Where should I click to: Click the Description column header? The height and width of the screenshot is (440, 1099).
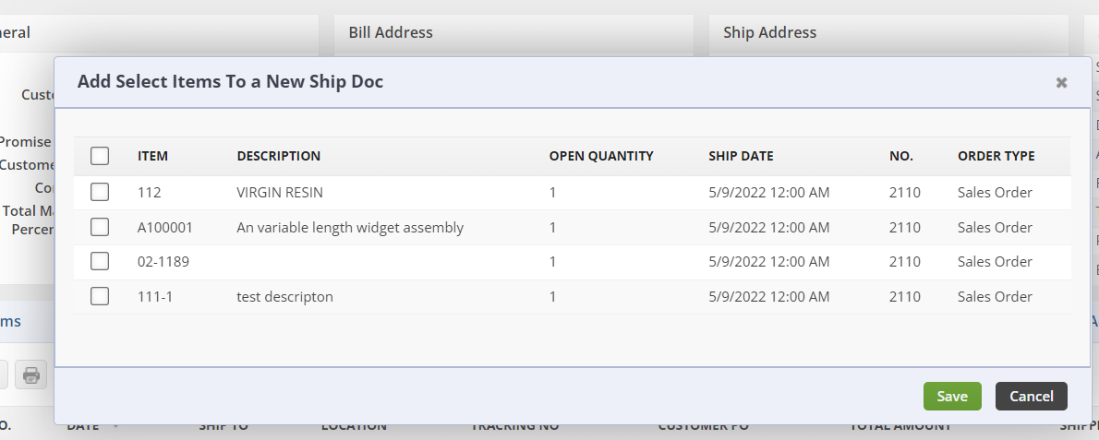(278, 156)
